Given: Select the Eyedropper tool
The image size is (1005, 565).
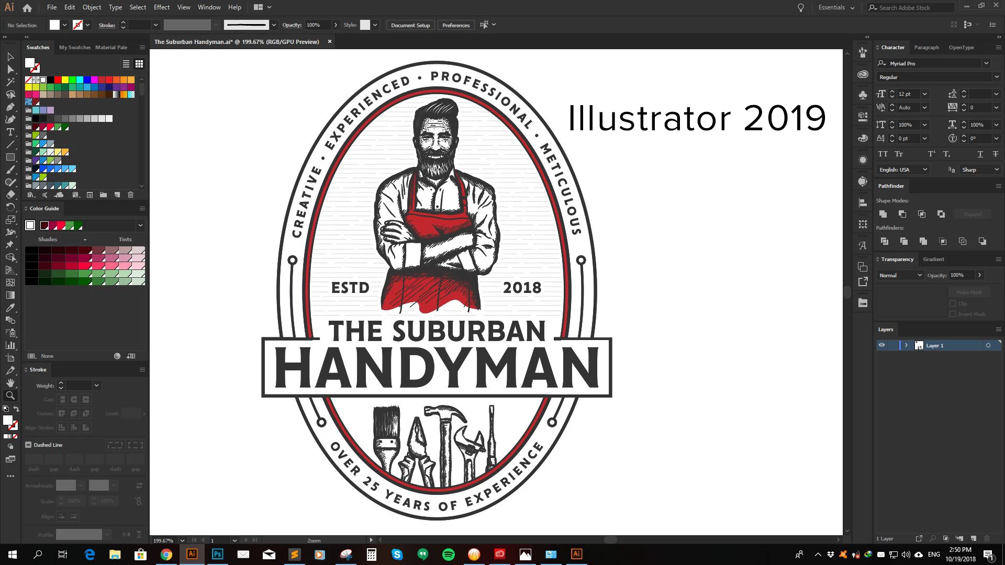Looking at the screenshot, I should (10, 308).
